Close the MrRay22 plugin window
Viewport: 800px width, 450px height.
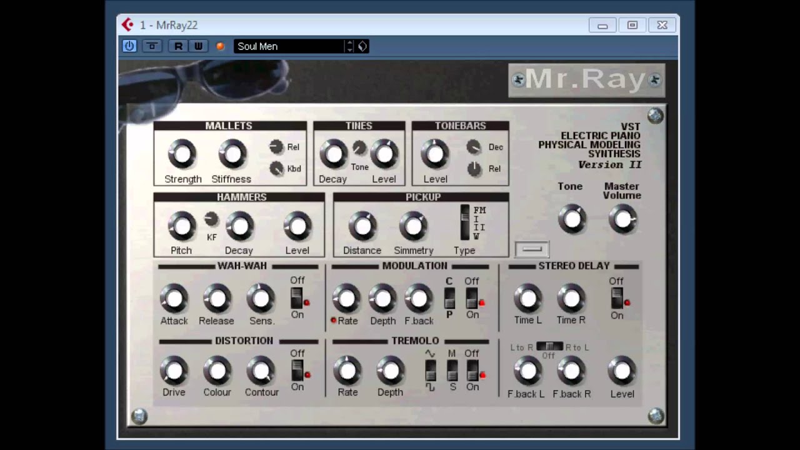(x=662, y=26)
